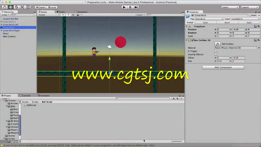The image size is (261, 147).
Task: Click the Pause button
Action: pyautogui.click(x=130, y=7)
